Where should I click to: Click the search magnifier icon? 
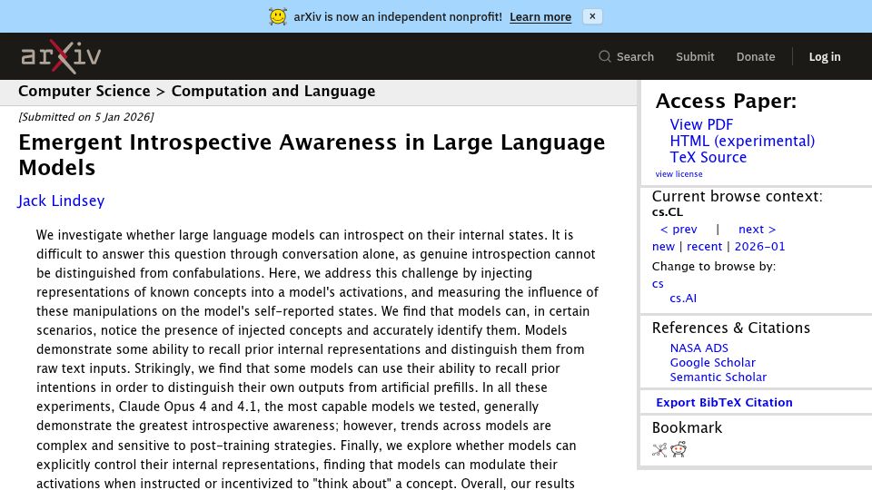(605, 56)
